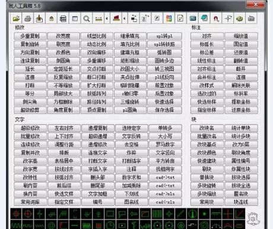Click the 提取坐标 button

pos(241,102)
